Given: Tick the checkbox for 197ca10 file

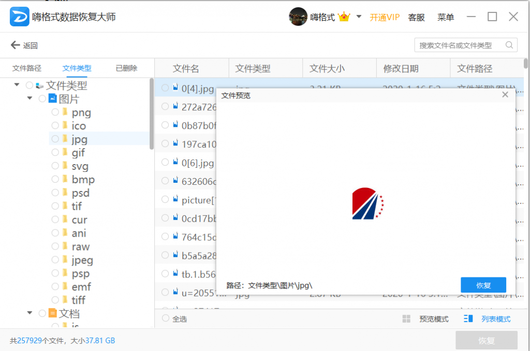Looking at the screenshot, I should (x=165, y=144).
